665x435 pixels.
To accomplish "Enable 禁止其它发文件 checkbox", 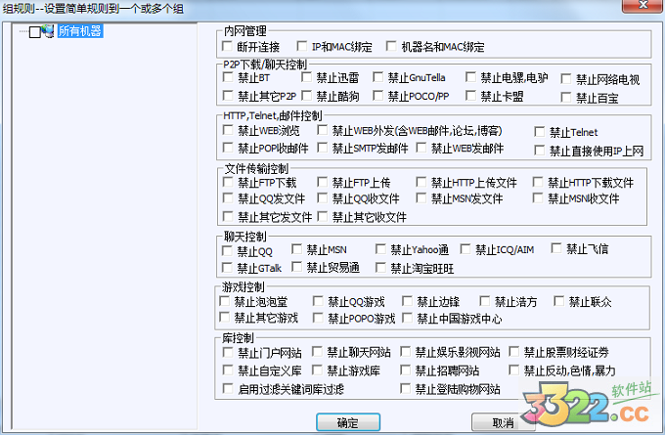I will [228, 217].
